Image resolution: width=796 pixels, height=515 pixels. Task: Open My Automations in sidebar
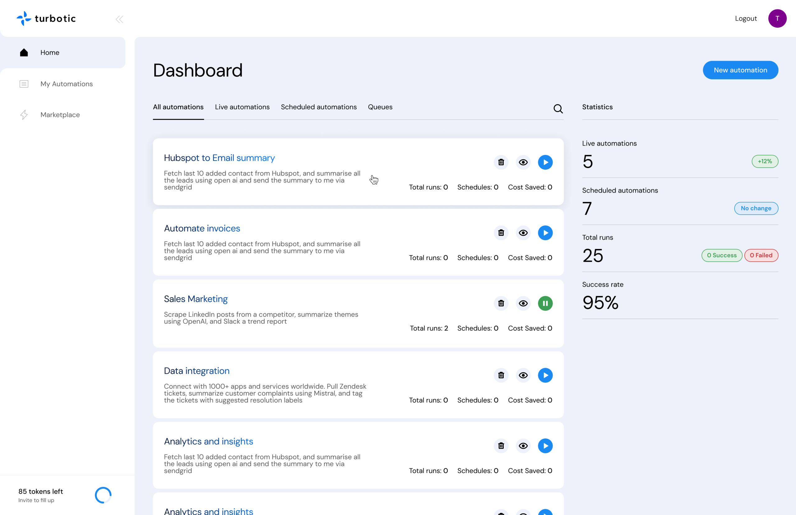pos(67,84)
